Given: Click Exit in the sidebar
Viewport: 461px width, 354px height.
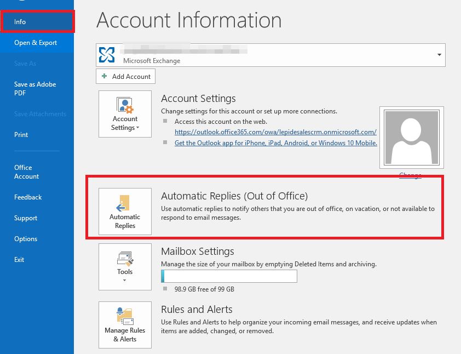Looking at the screenshot, I should tap(37, 260).
